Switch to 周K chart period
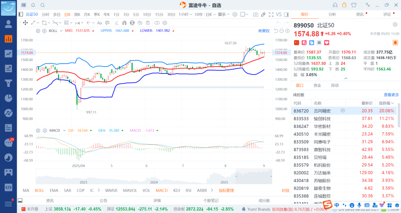Viewport: 401px width, 213px height. pos(77,14)
